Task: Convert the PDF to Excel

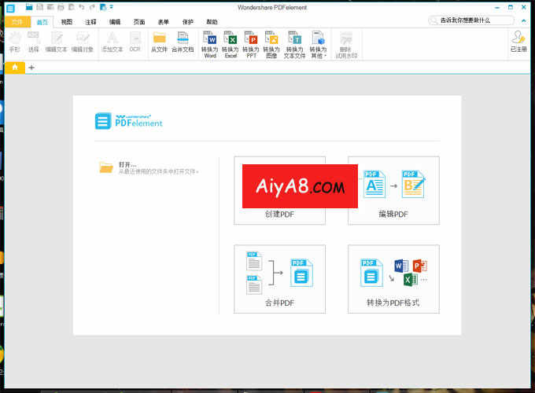Action: point(230,43)
